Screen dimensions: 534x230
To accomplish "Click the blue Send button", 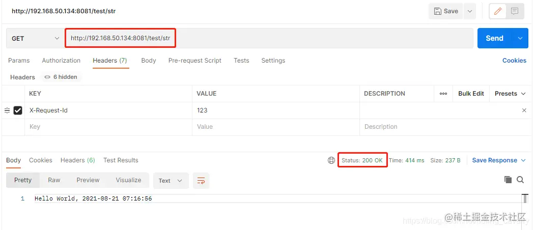I will (494, 39).
